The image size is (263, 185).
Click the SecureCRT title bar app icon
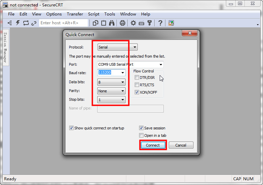(5, 5)
